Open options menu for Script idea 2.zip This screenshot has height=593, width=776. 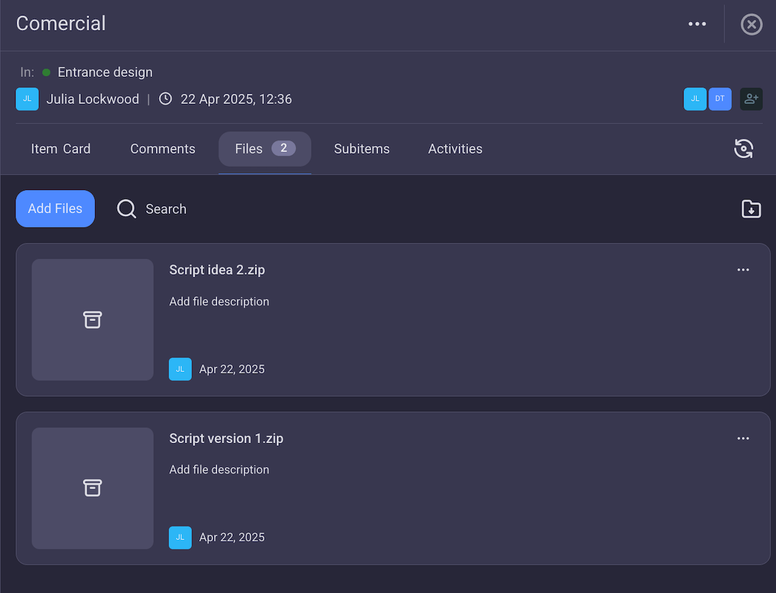pos(743,270)
